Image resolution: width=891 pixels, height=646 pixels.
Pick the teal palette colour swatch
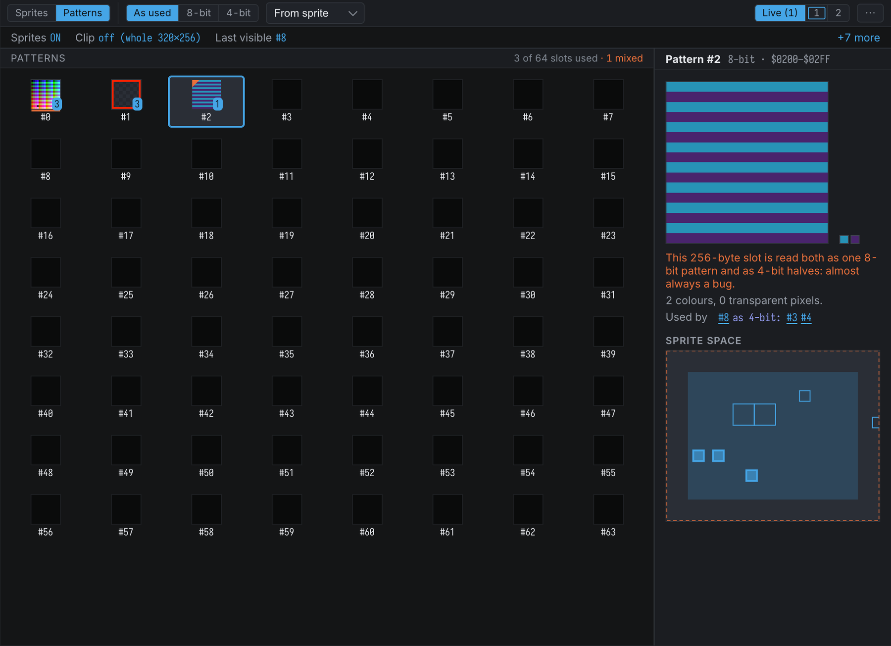click(x=844, y=240)
